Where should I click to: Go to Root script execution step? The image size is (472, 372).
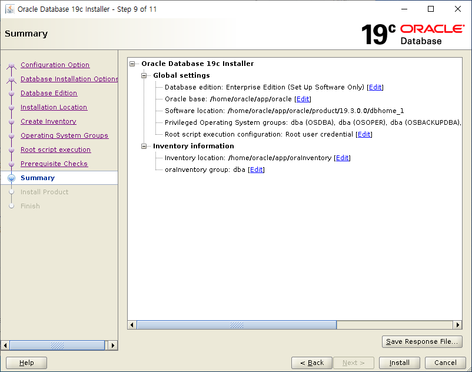pyautogui.click(x=56, y=150)
